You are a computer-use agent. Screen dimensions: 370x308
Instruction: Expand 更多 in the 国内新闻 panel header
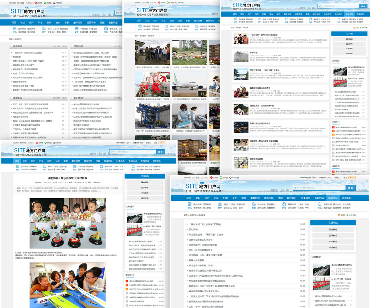(65, 46)
